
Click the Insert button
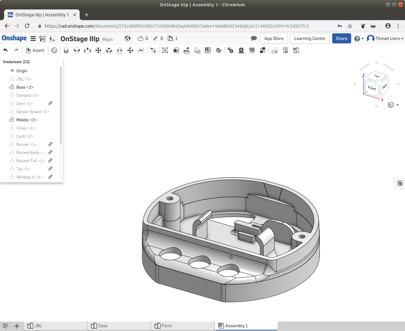click(x=35, y=50)
